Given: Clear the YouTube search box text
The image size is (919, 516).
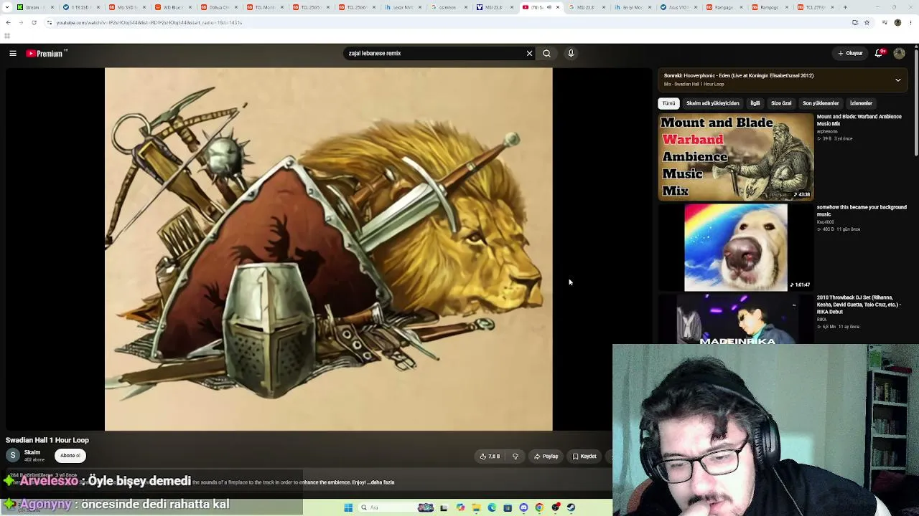Looking at the screenshot, I should (529, 53).
